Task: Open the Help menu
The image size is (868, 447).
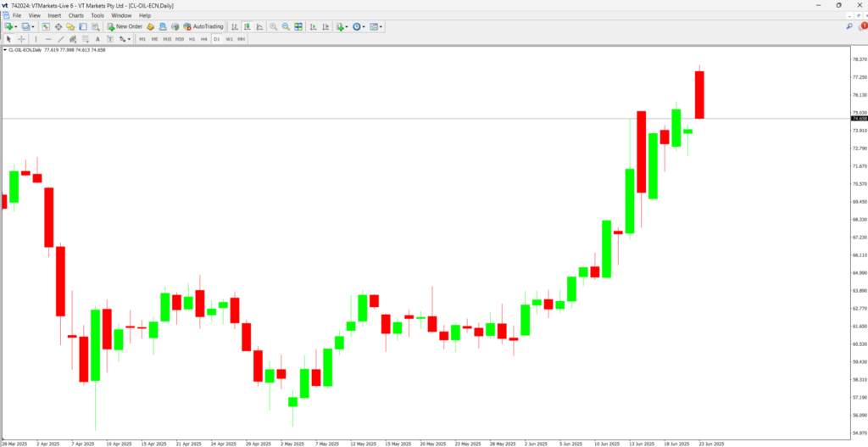Action: coord(145,15)
